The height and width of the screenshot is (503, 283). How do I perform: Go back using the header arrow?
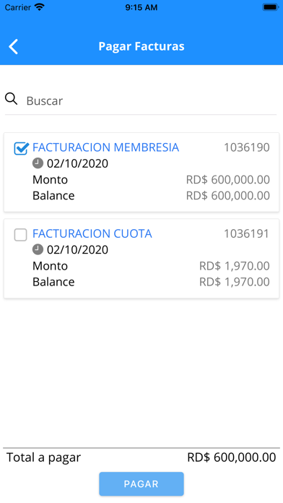pyautogui.click(x=14, y=46)
